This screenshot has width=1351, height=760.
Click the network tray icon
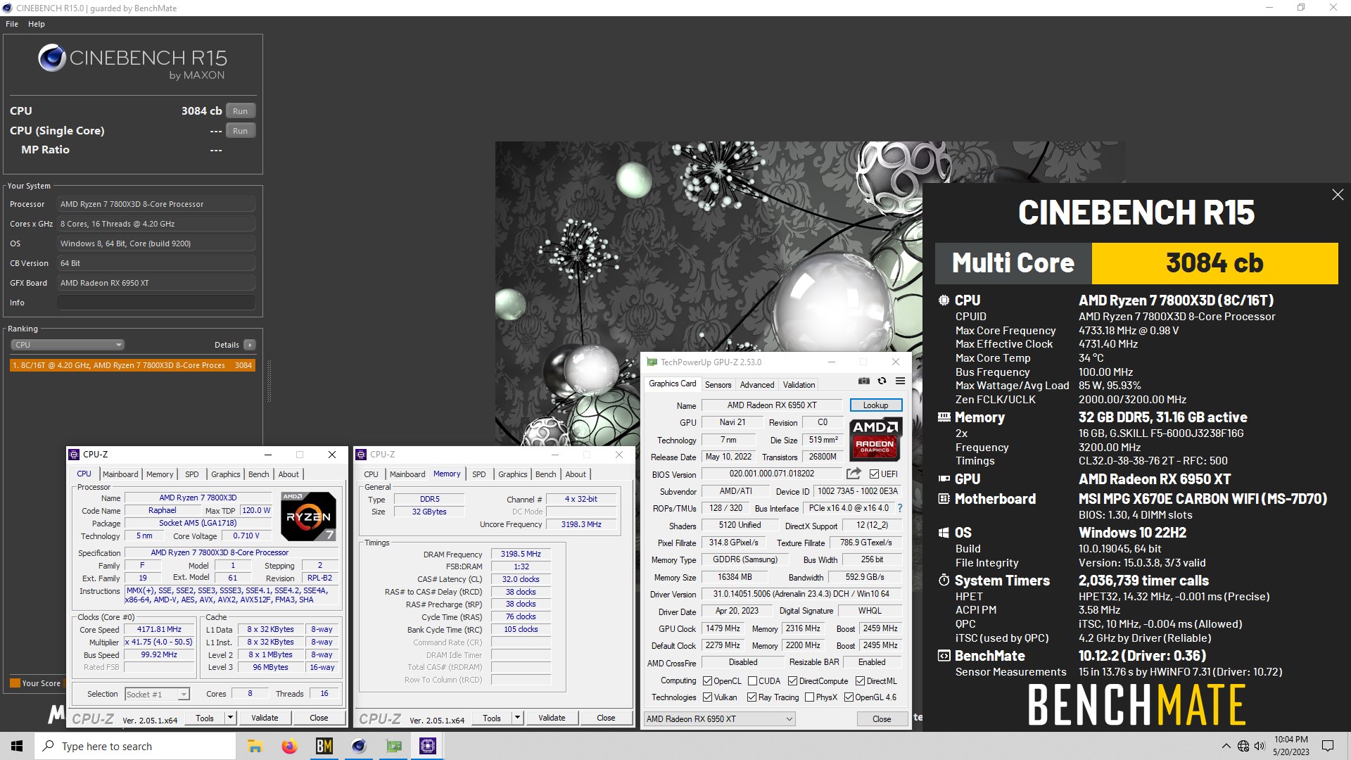1243,746
